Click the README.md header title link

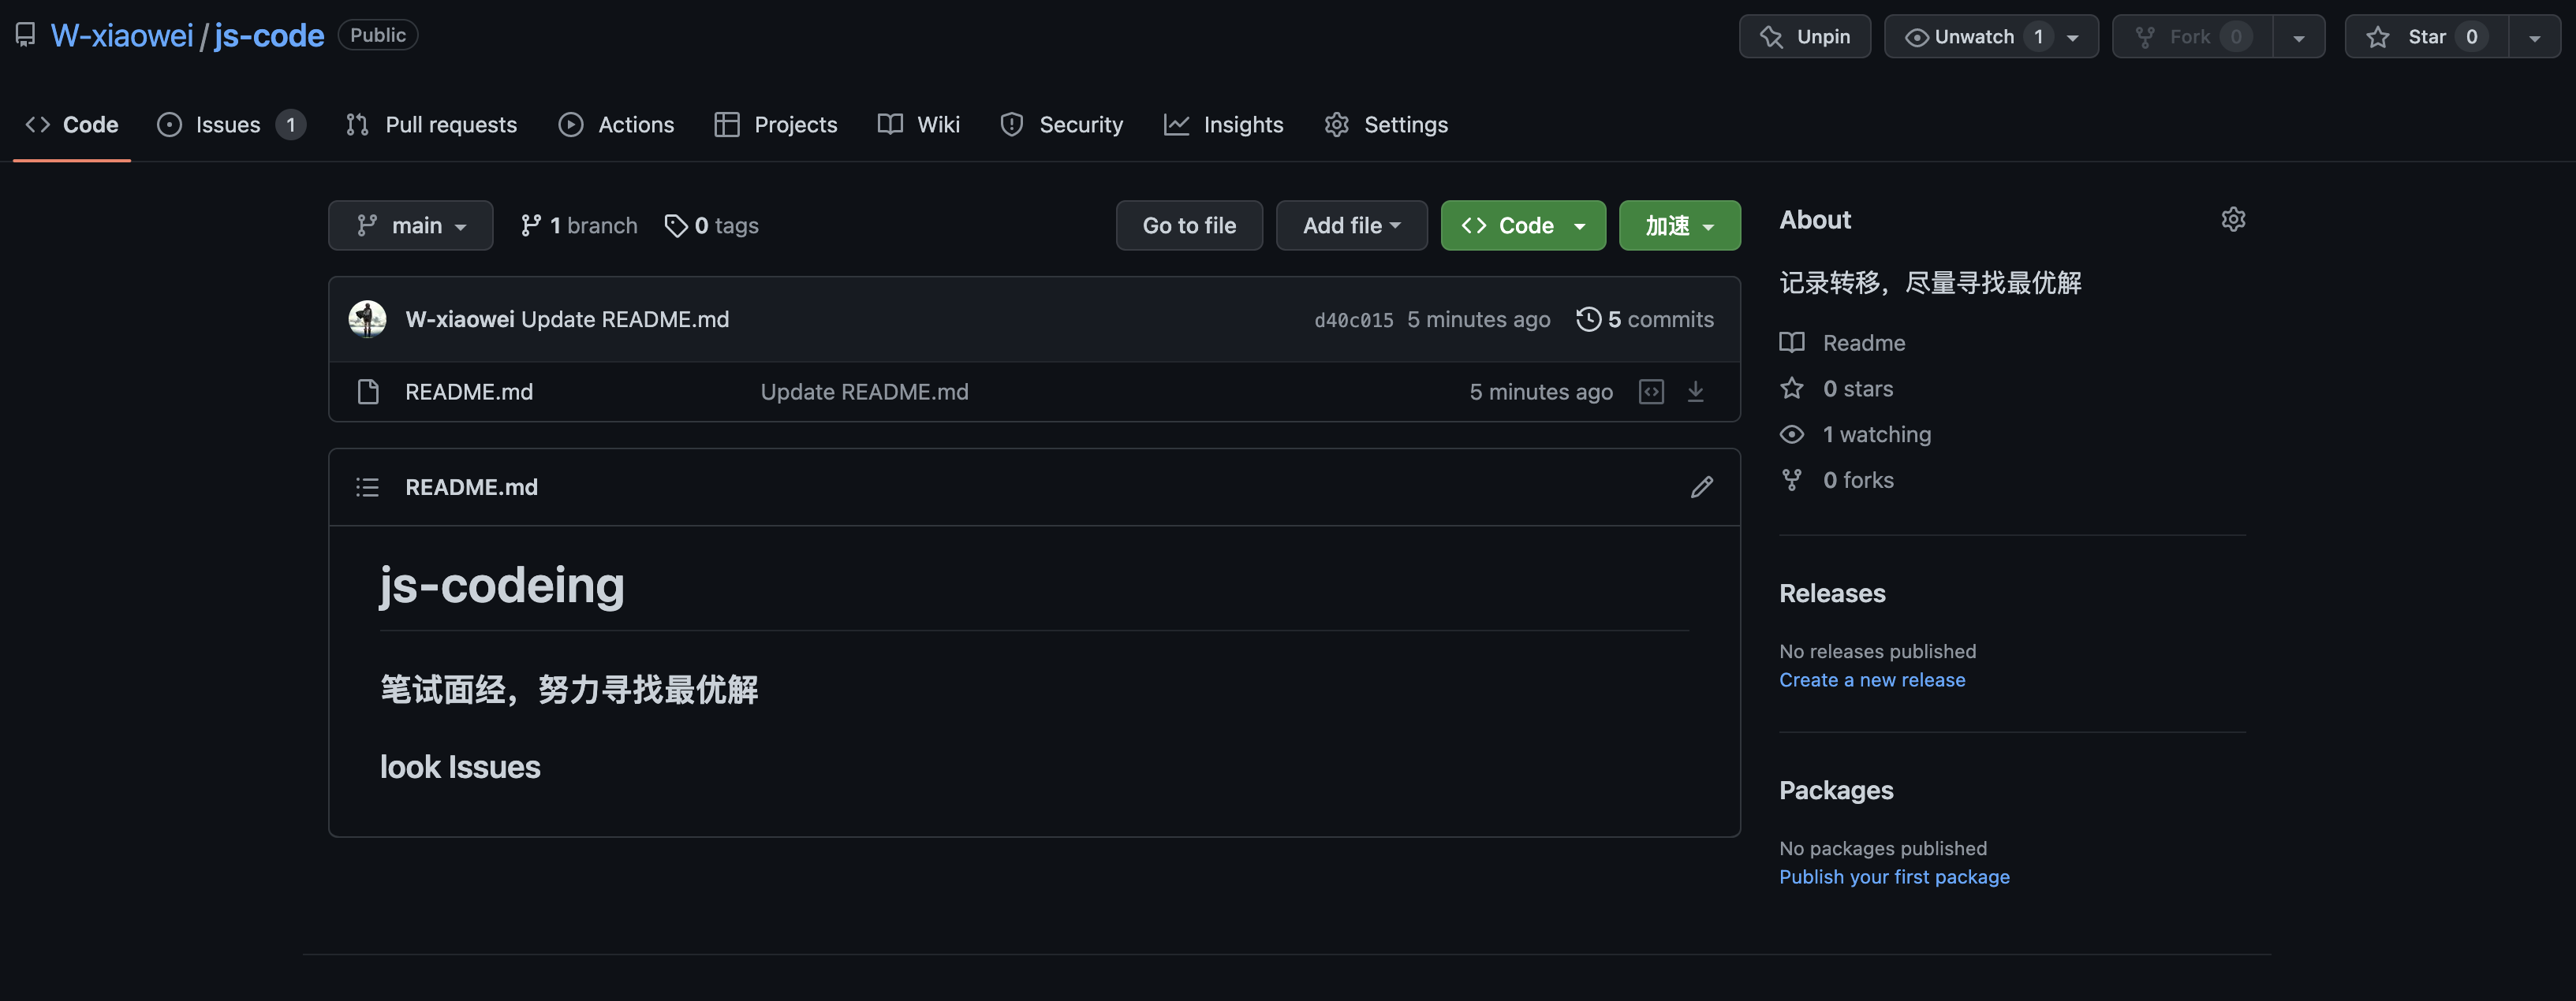472,488
